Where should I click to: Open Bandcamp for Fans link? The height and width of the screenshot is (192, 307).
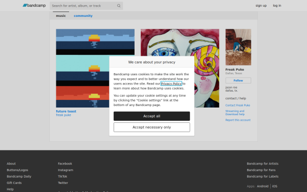(x=261, y=170)
